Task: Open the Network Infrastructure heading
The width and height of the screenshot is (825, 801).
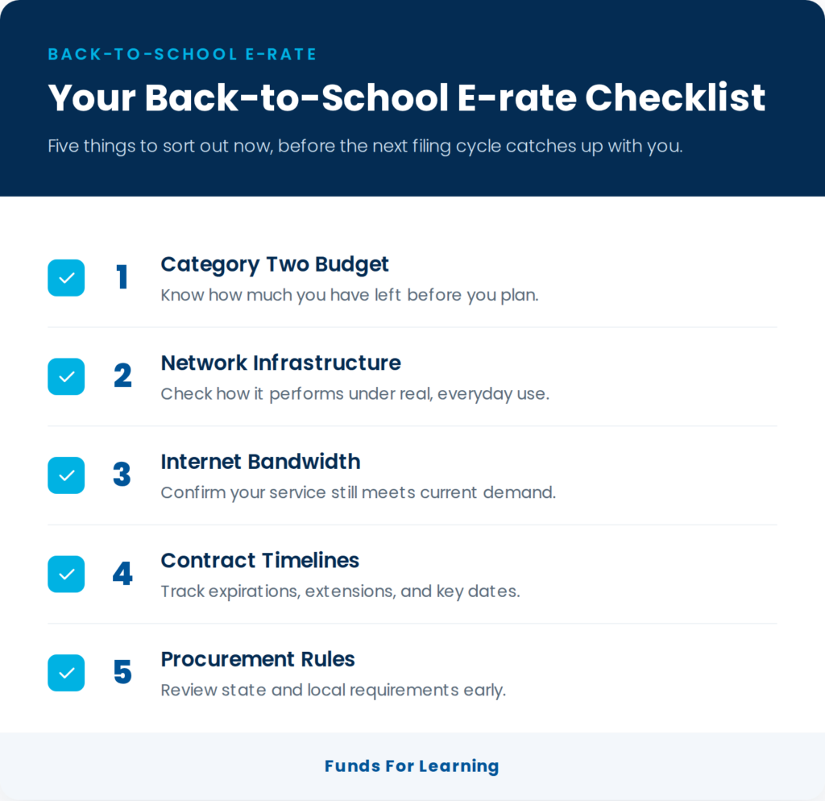Action: point(281,363)
